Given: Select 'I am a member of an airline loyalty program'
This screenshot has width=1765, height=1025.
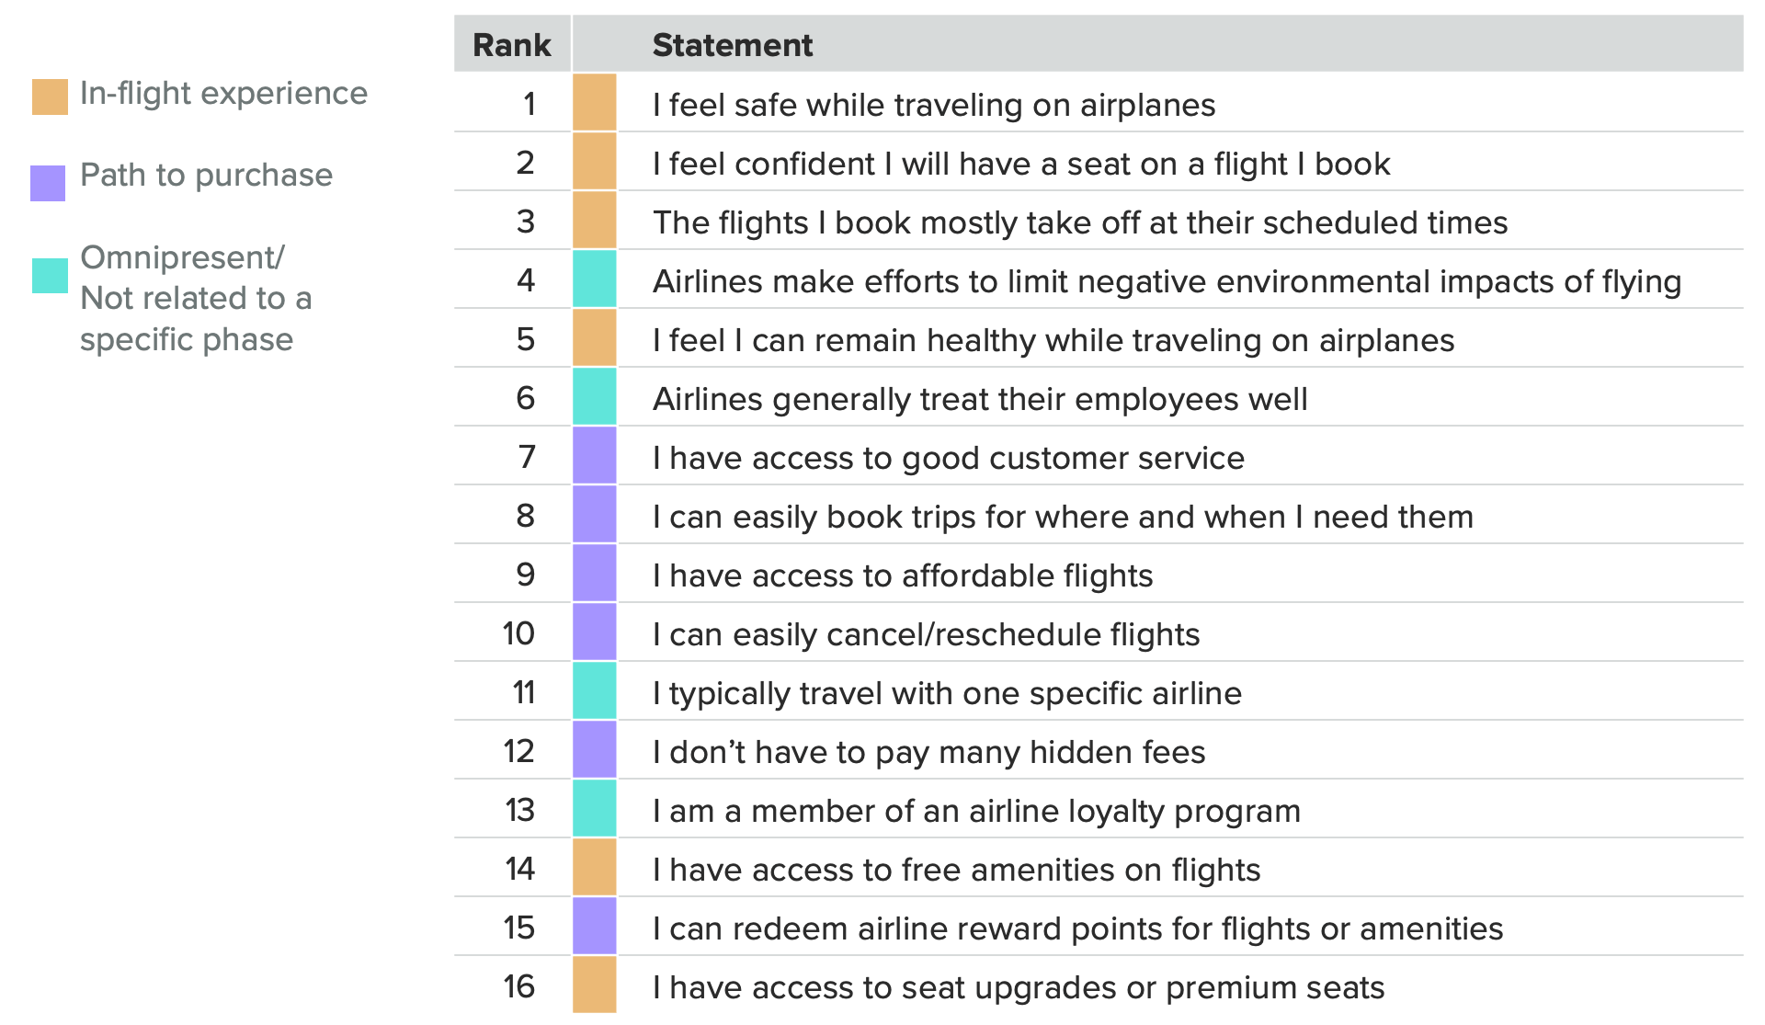Looking at the screenshot, I should click(977, 811).
